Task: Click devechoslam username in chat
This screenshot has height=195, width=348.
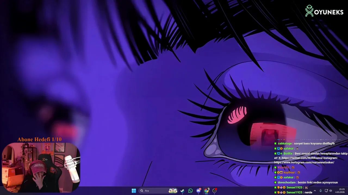Action: pos(287,183)
